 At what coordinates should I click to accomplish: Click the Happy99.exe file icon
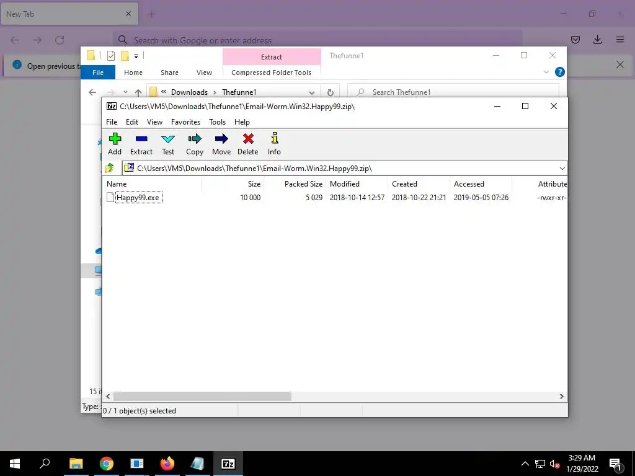[110, 197]
